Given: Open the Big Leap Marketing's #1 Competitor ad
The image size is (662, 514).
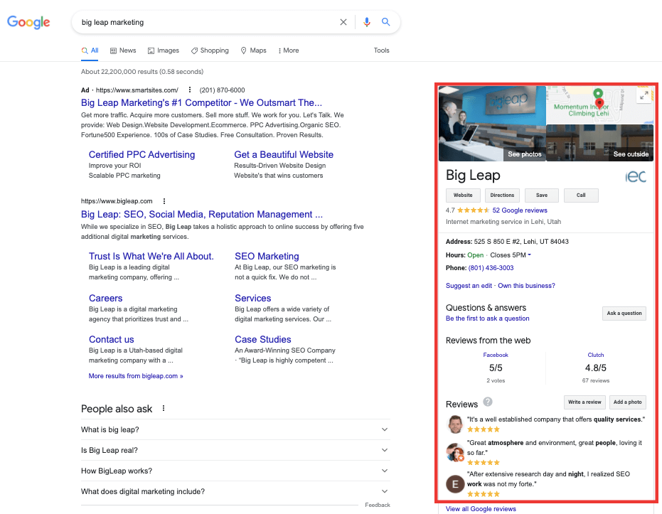Looking at the screenshot, I should click(201, 102).
